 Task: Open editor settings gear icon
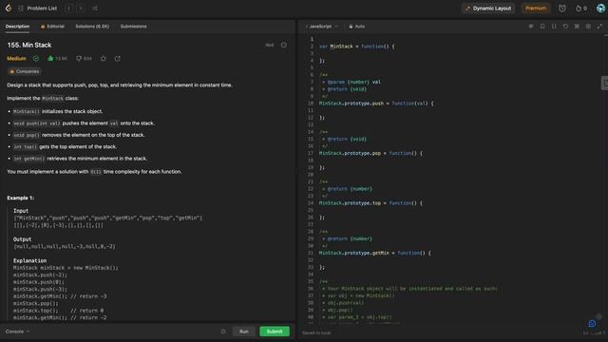(x=588, y=27)
